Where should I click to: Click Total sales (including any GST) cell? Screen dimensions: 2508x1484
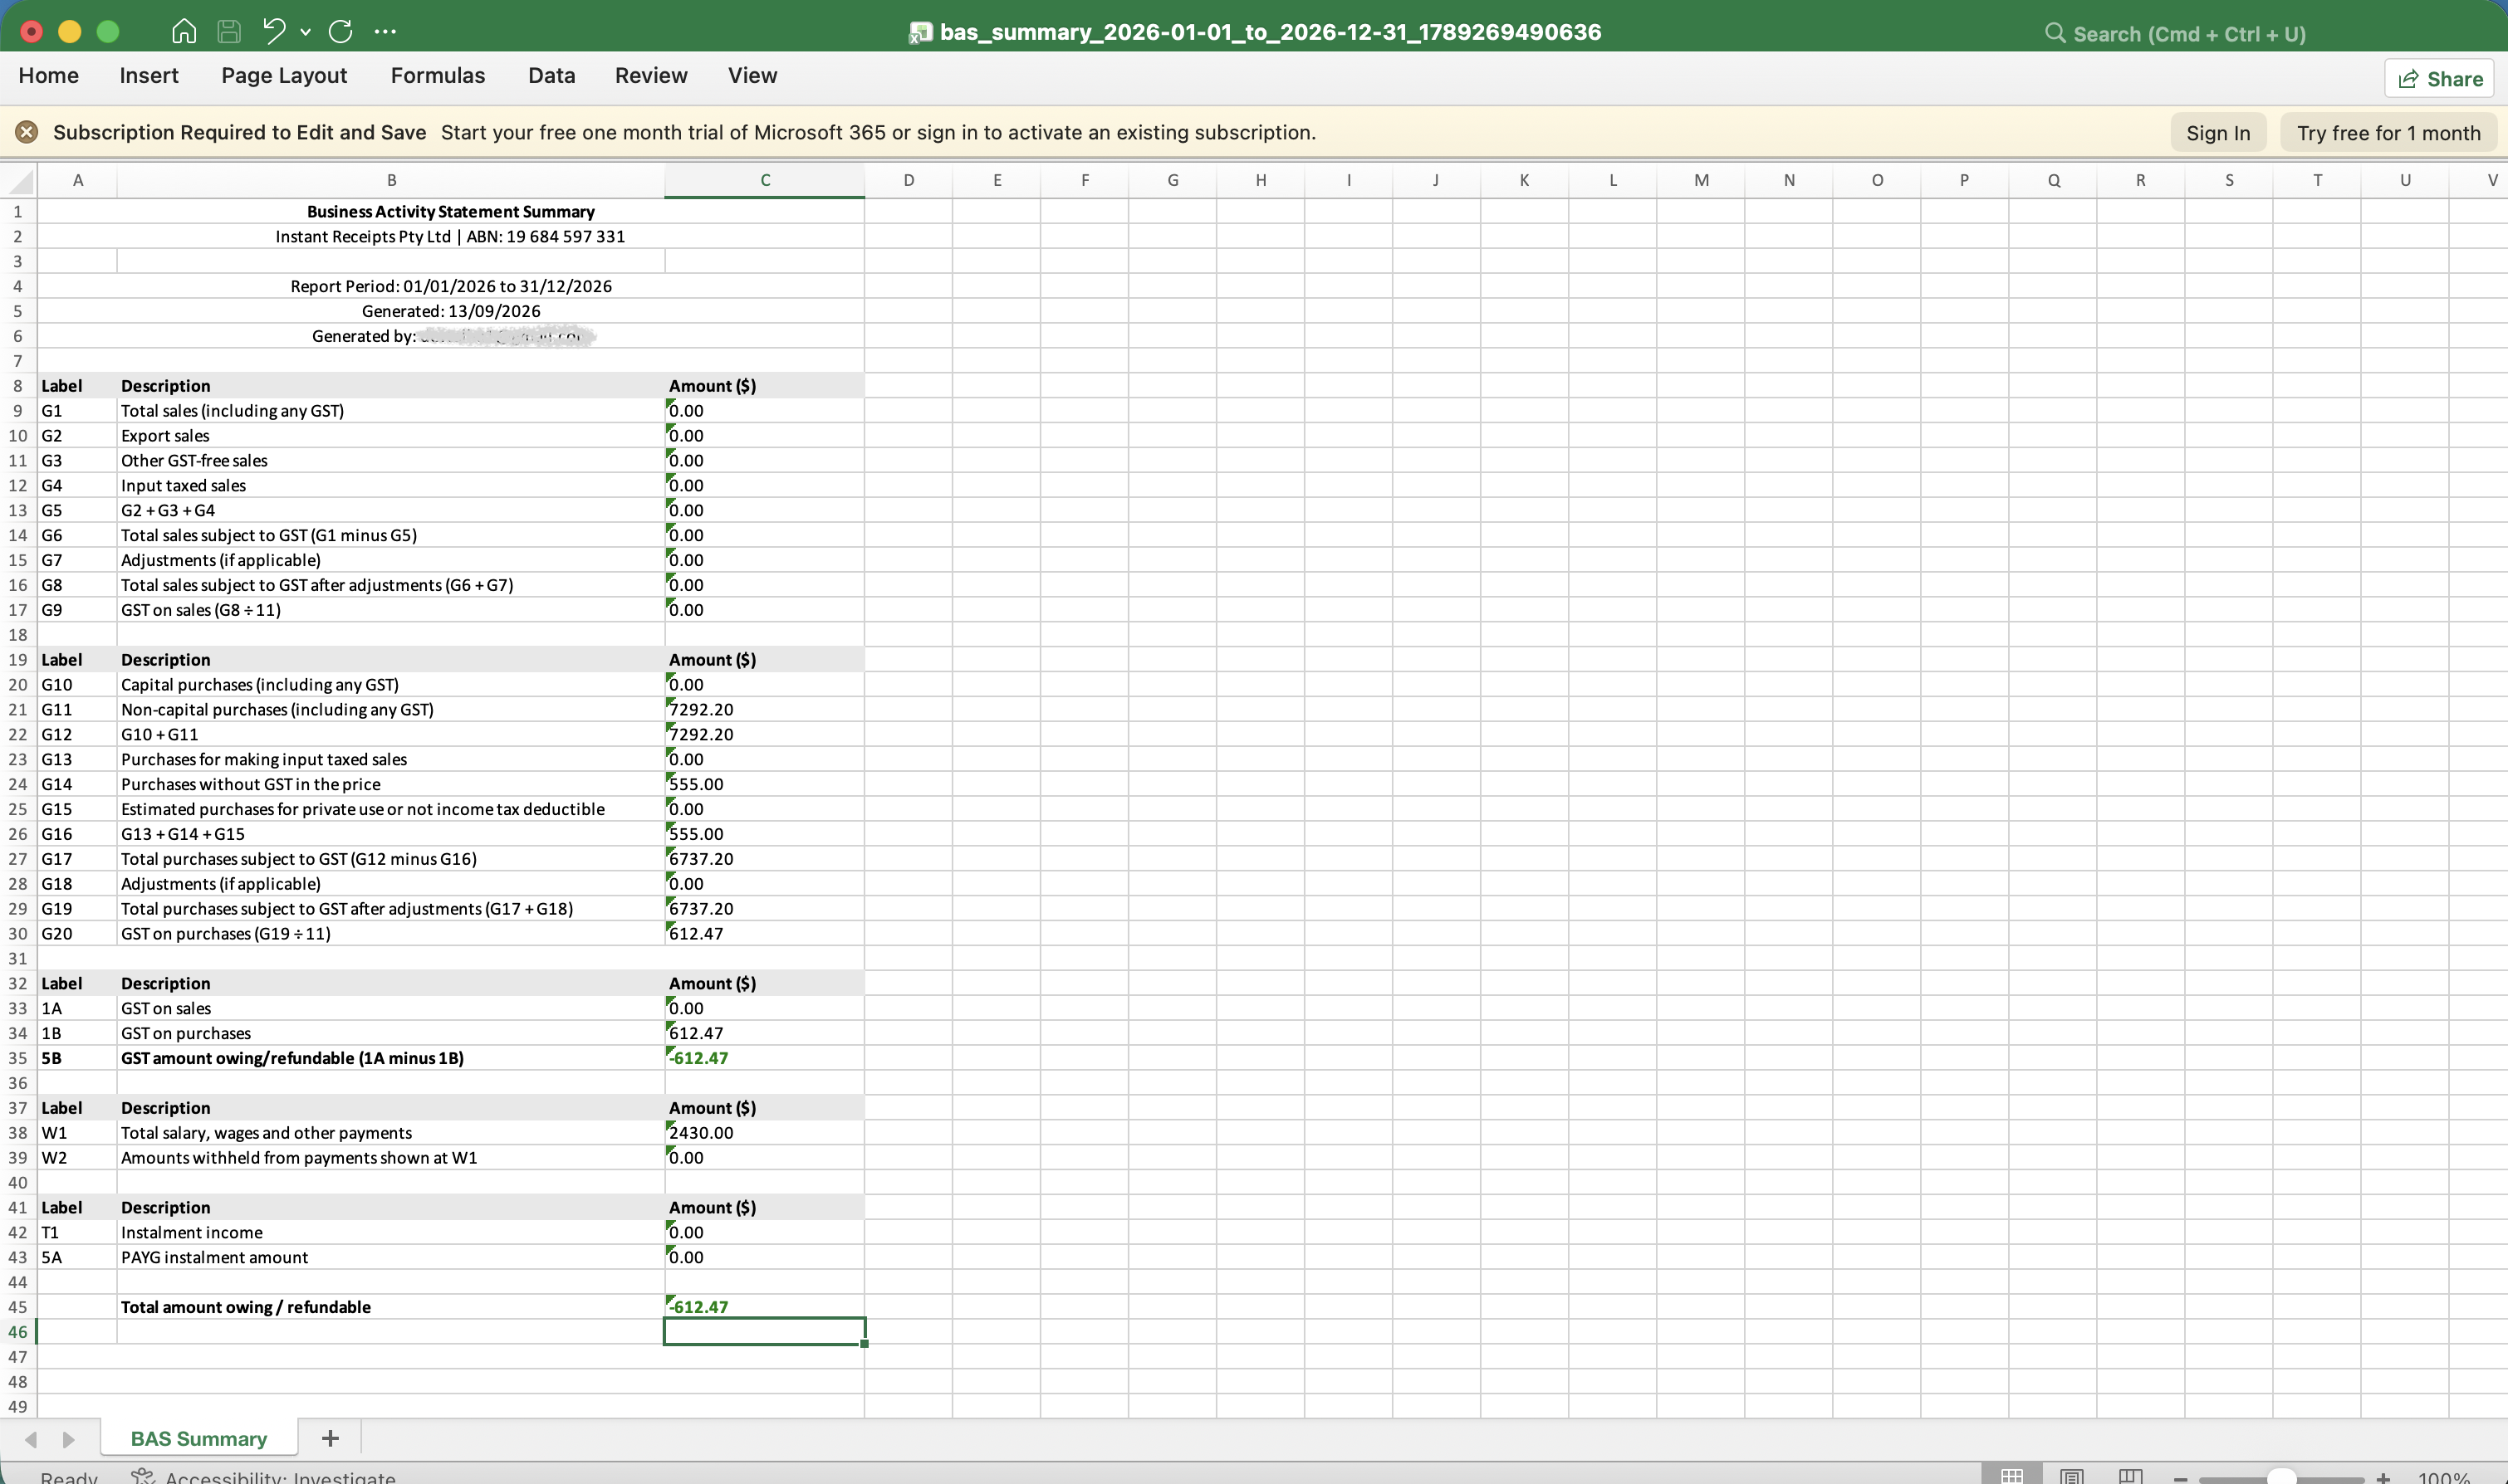tap(391, 411)
